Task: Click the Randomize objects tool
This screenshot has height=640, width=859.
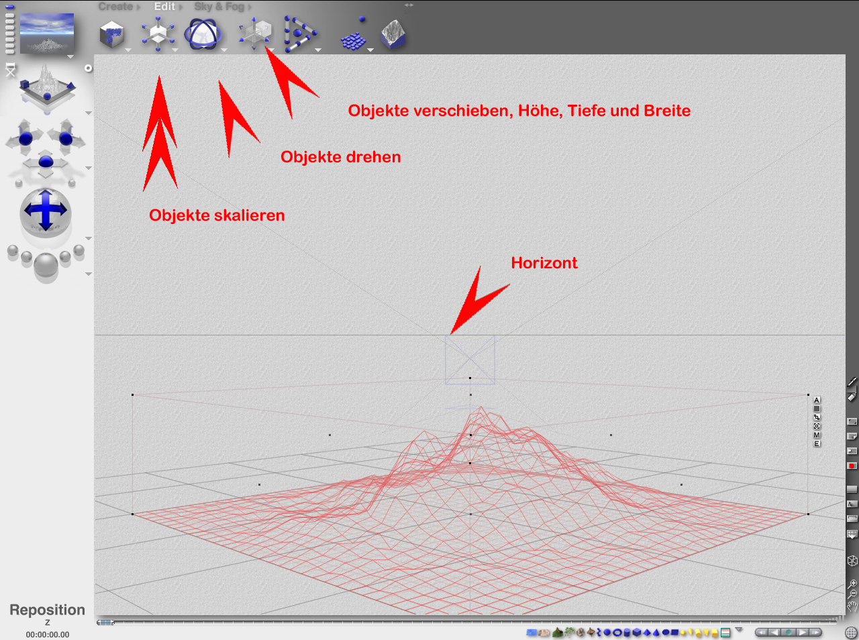Action: pos(354,36)
